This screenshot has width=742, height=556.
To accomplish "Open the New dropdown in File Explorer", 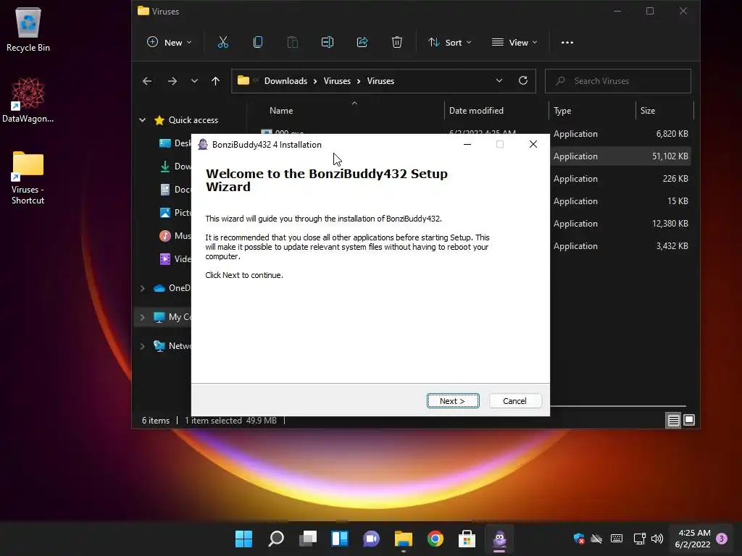I will click(170, 43).
